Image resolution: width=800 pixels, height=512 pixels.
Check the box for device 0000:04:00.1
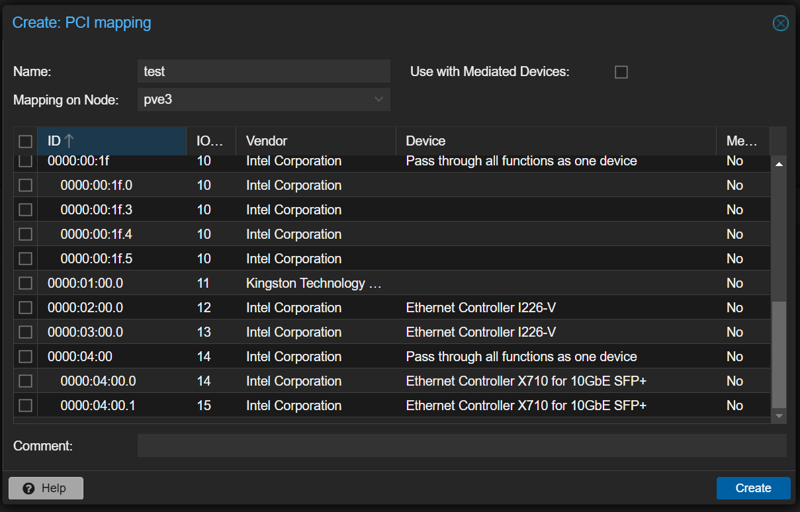pyautogui.click(x=25, y=405)
